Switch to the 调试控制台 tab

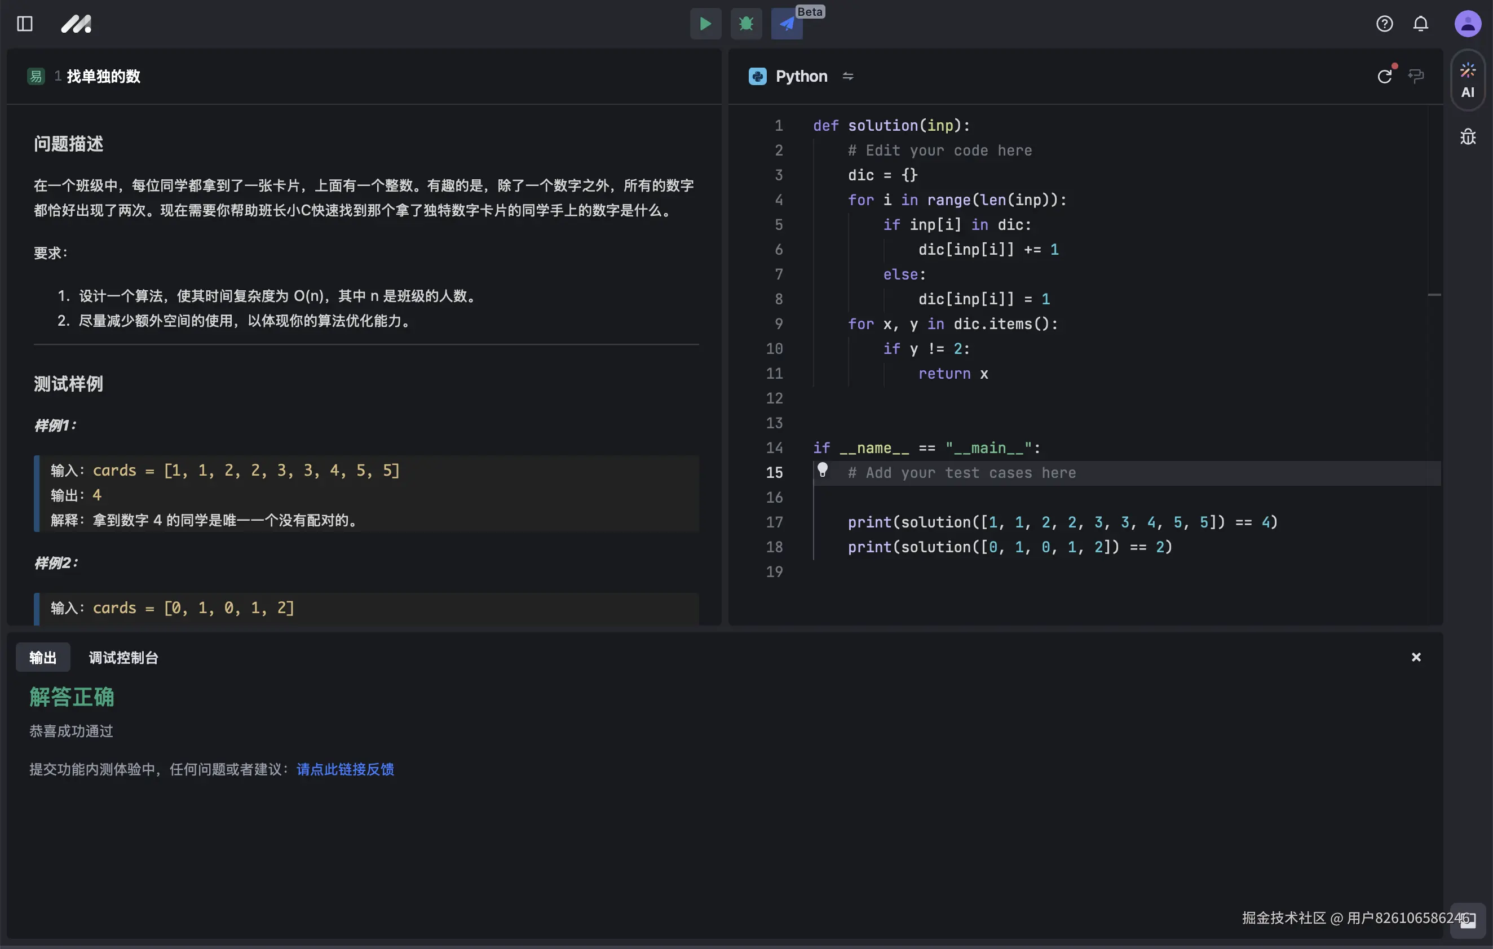tap(123, 657)
